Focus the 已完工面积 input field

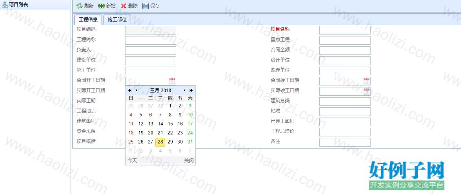(345, 122)
